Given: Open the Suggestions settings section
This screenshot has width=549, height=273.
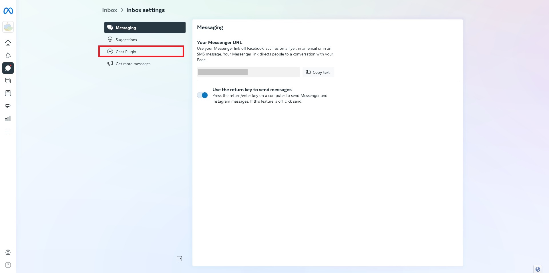Looking at the screenshot, I should [x=126, y=40].
